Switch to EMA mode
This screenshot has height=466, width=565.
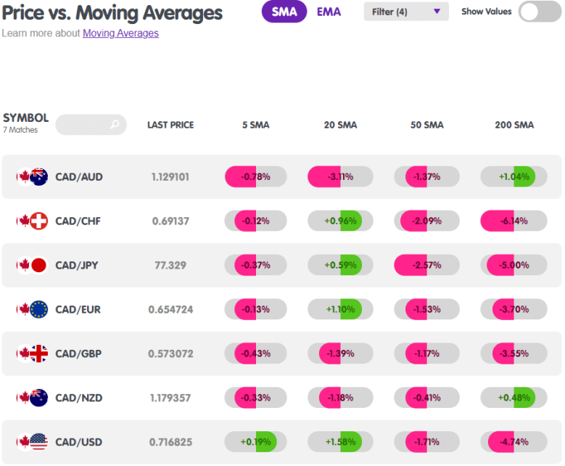(329, 12)
